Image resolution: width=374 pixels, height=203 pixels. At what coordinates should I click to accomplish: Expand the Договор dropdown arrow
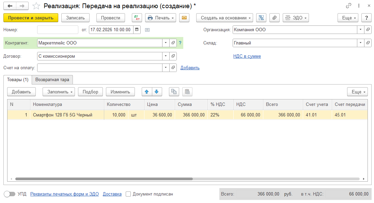pyautogui.click(x=166, y=56)
